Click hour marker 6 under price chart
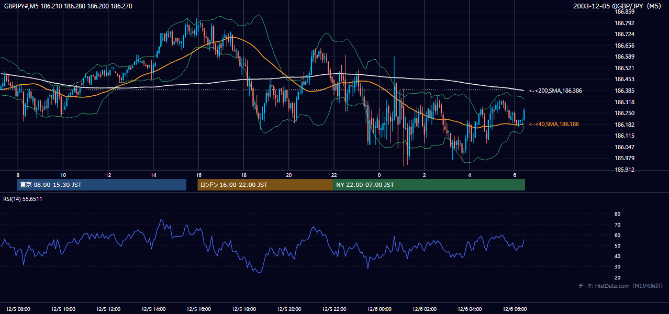The width and height of the screenshot is (669, 314). pyautogui.click(x=515, y=175)
